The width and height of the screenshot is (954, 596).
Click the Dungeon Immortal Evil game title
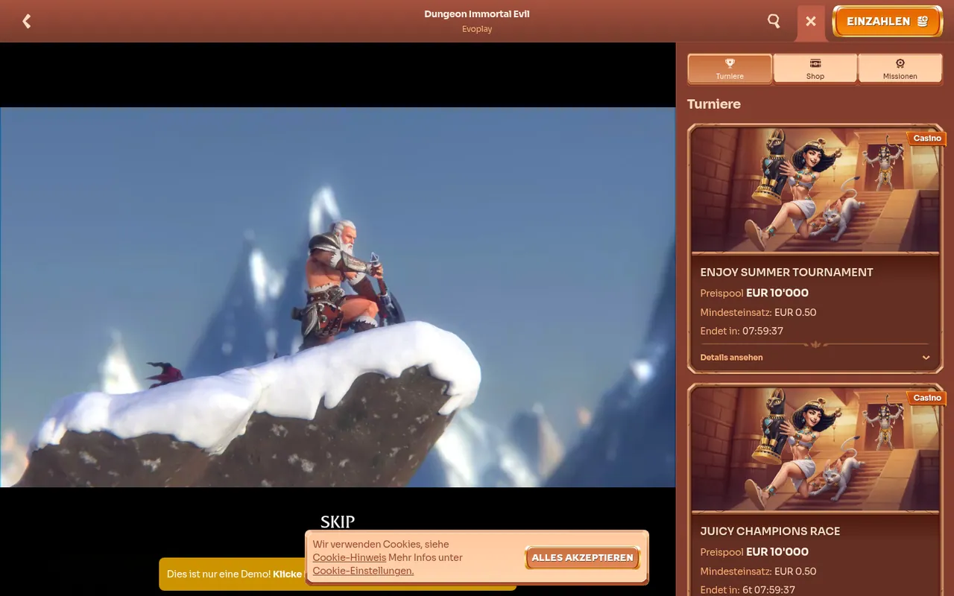(477, 14)
